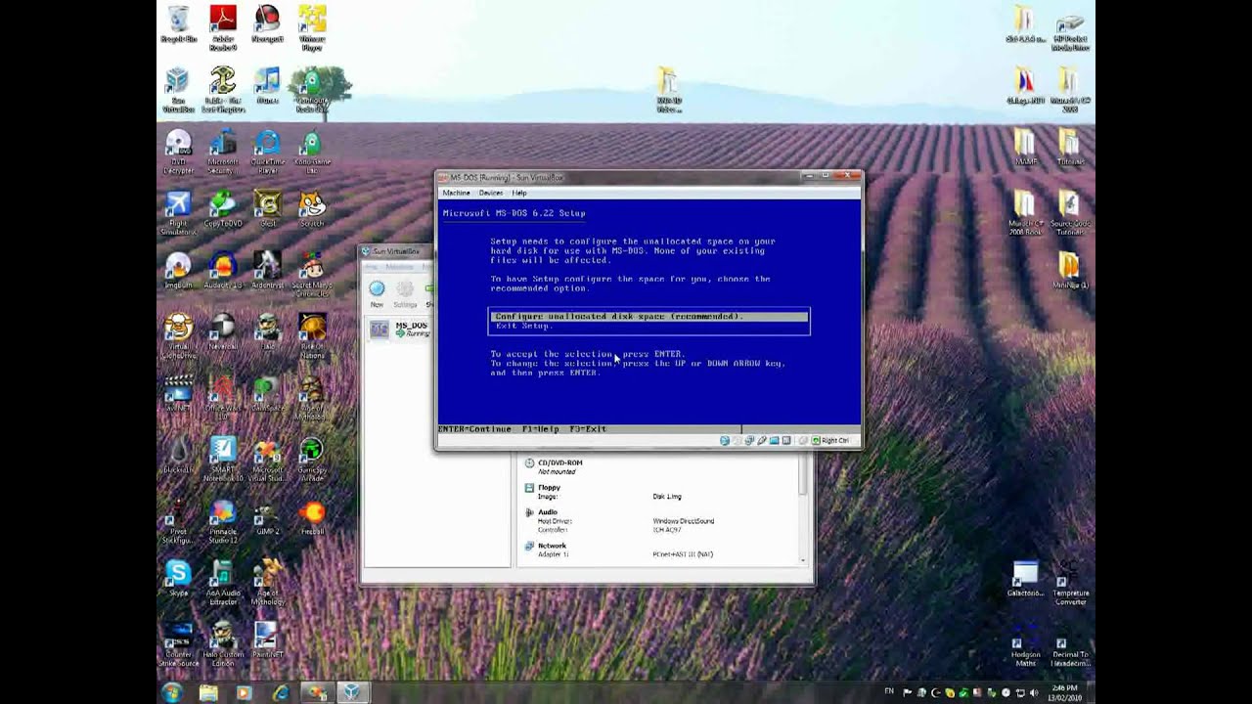Open Kodu Game Lab desktop icon

pos(312,153)
